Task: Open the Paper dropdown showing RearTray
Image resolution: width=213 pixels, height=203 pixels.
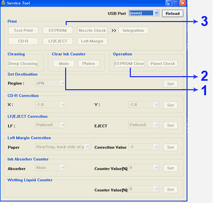Action: [x=63, y=147]
